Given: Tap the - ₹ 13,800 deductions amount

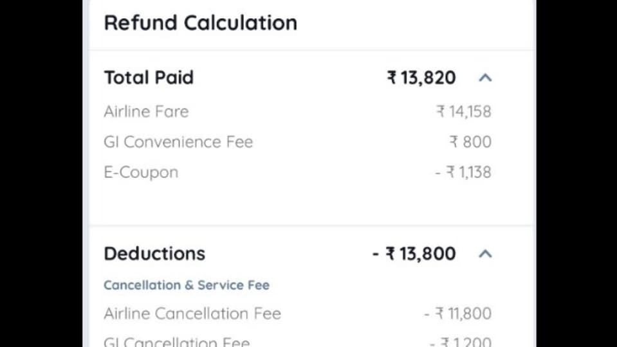Looking at the screenshot, I should tap(414, 253).
